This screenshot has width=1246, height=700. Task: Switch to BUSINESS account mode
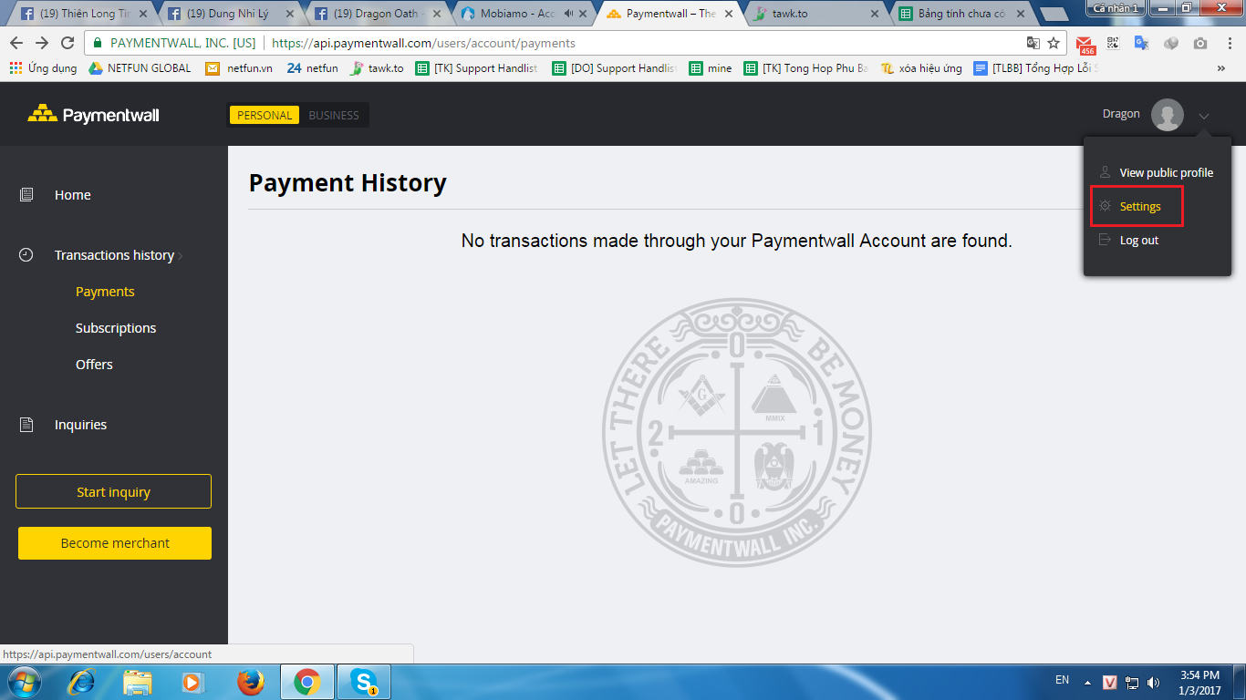[334, 115]
